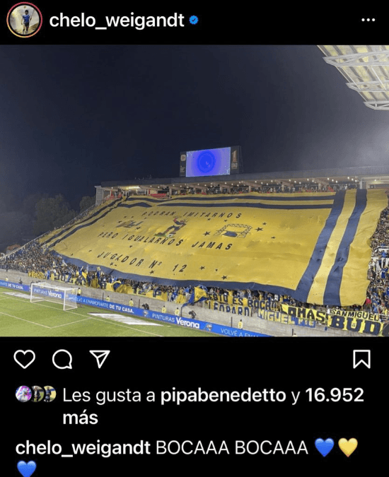The image size is (389, 477).
Task: Share the post with the paper plane icon
Action: coord(100,359)
